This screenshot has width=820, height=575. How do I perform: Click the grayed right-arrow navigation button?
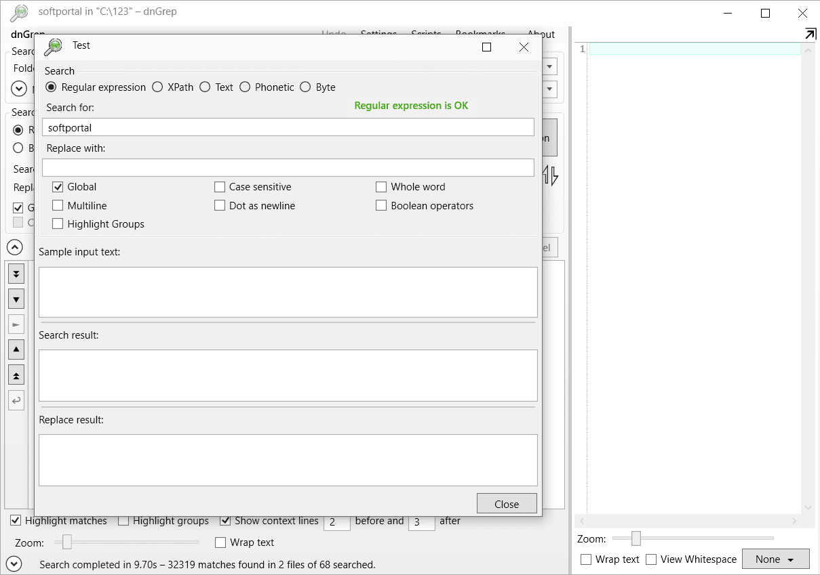[16, 324]
